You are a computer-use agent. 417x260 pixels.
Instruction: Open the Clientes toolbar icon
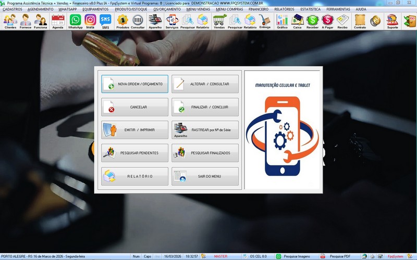[x=10, y=21]
